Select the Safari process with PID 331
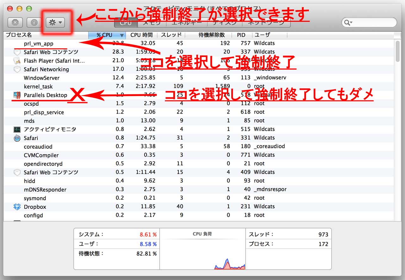Screen dimensions: 405x280 click(199, 138)
